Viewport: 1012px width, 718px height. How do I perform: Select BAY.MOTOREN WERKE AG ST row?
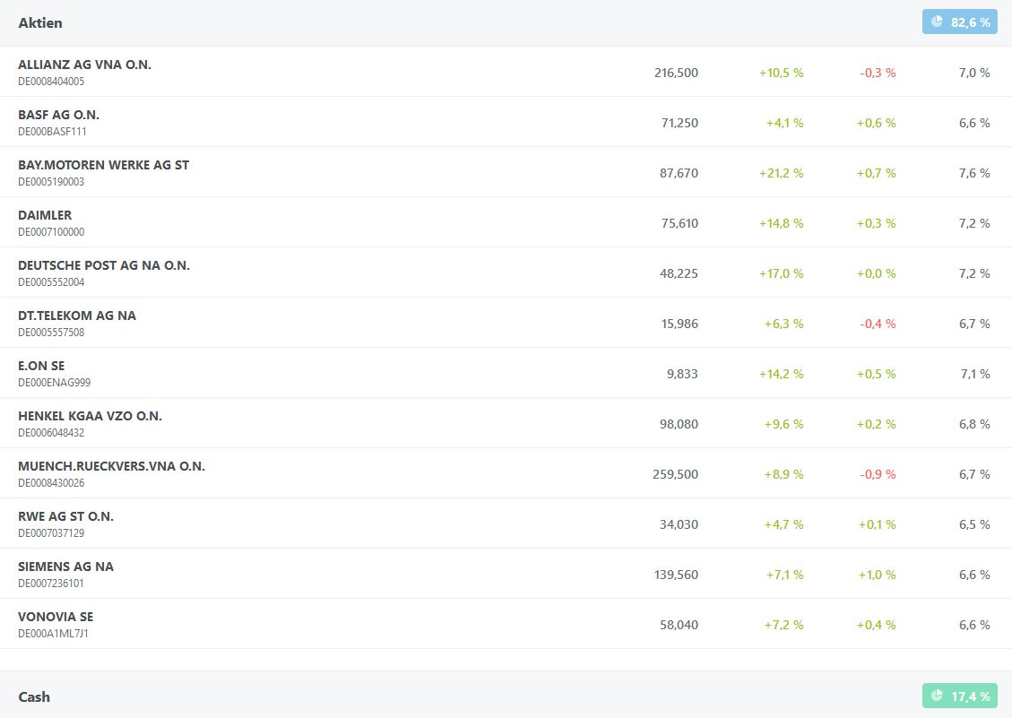[103, 165]
